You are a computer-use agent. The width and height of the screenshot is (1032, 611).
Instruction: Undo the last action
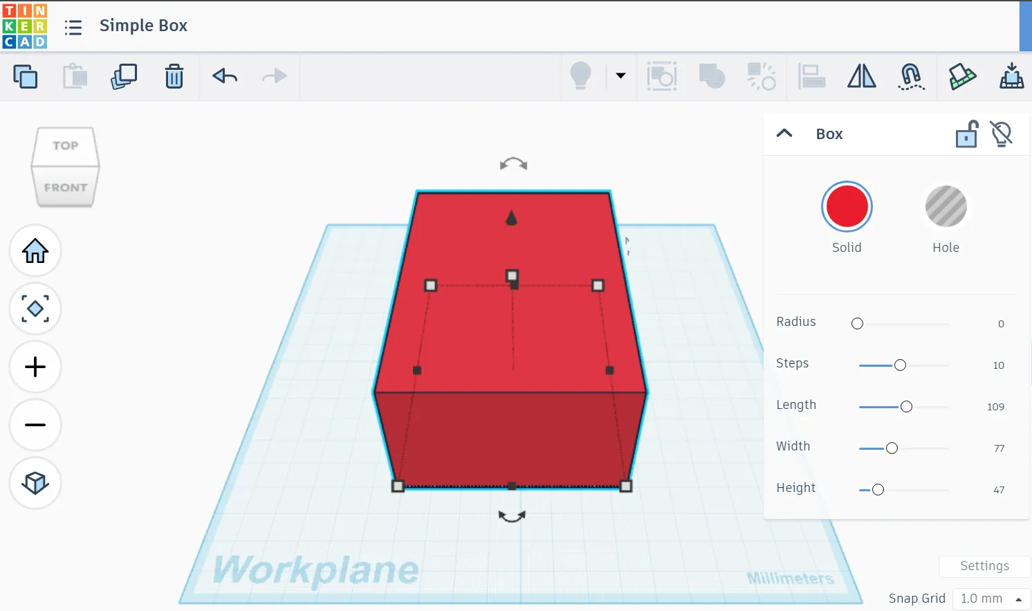225,76
